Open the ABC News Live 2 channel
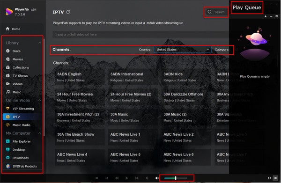281x183 pixels. [186, 137]
